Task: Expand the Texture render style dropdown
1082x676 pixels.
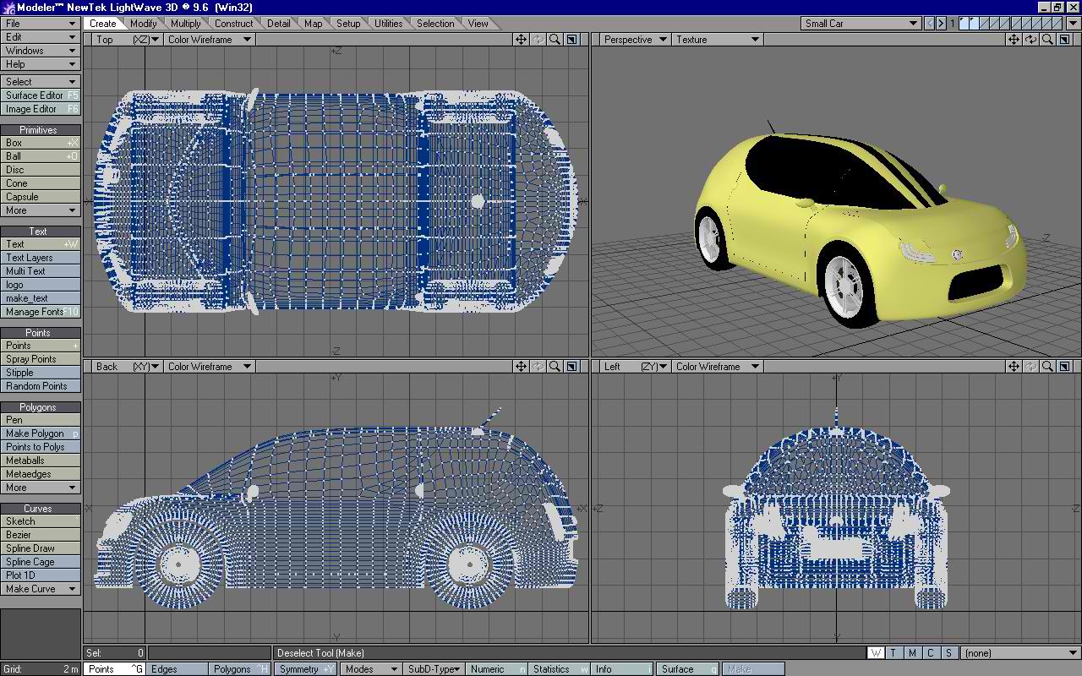Action: (x=717, y=40)
